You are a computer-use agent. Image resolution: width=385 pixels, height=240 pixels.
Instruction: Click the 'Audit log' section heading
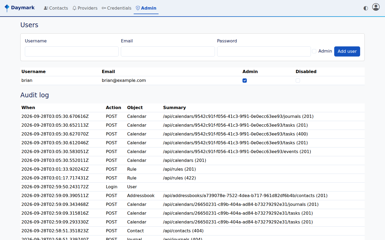coord(34,95)
